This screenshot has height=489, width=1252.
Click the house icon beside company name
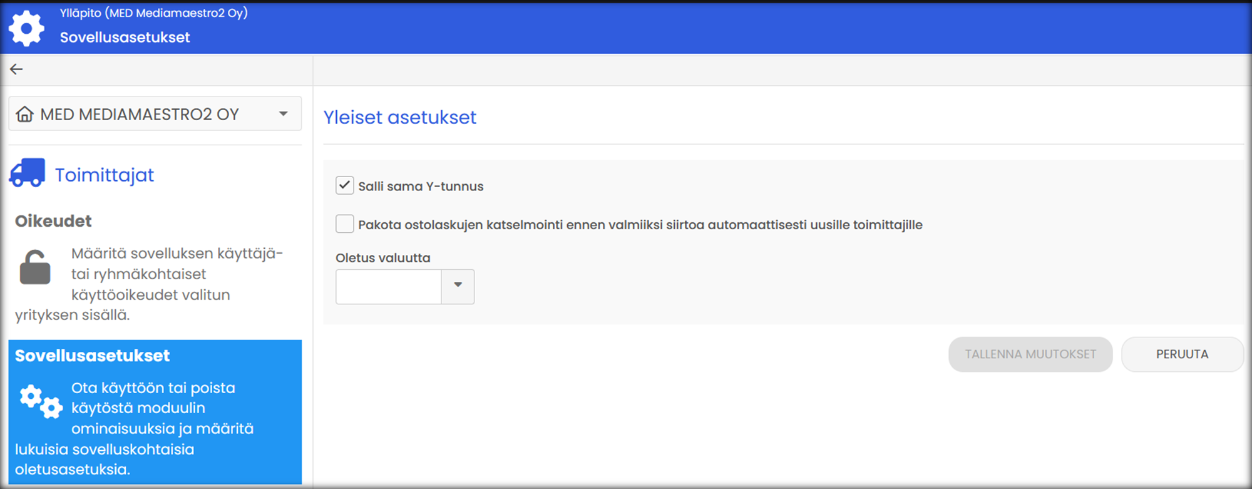tap(25, 114)
